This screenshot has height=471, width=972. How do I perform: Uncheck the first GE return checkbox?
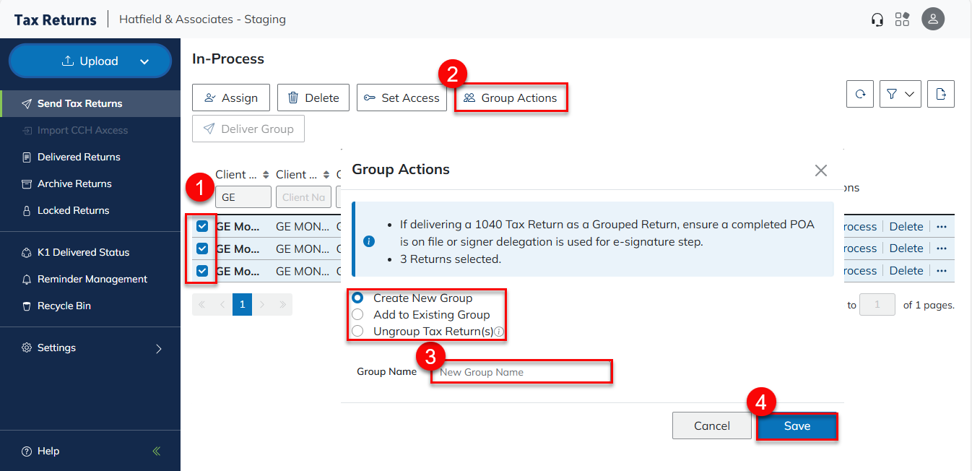tap(202, 226)
